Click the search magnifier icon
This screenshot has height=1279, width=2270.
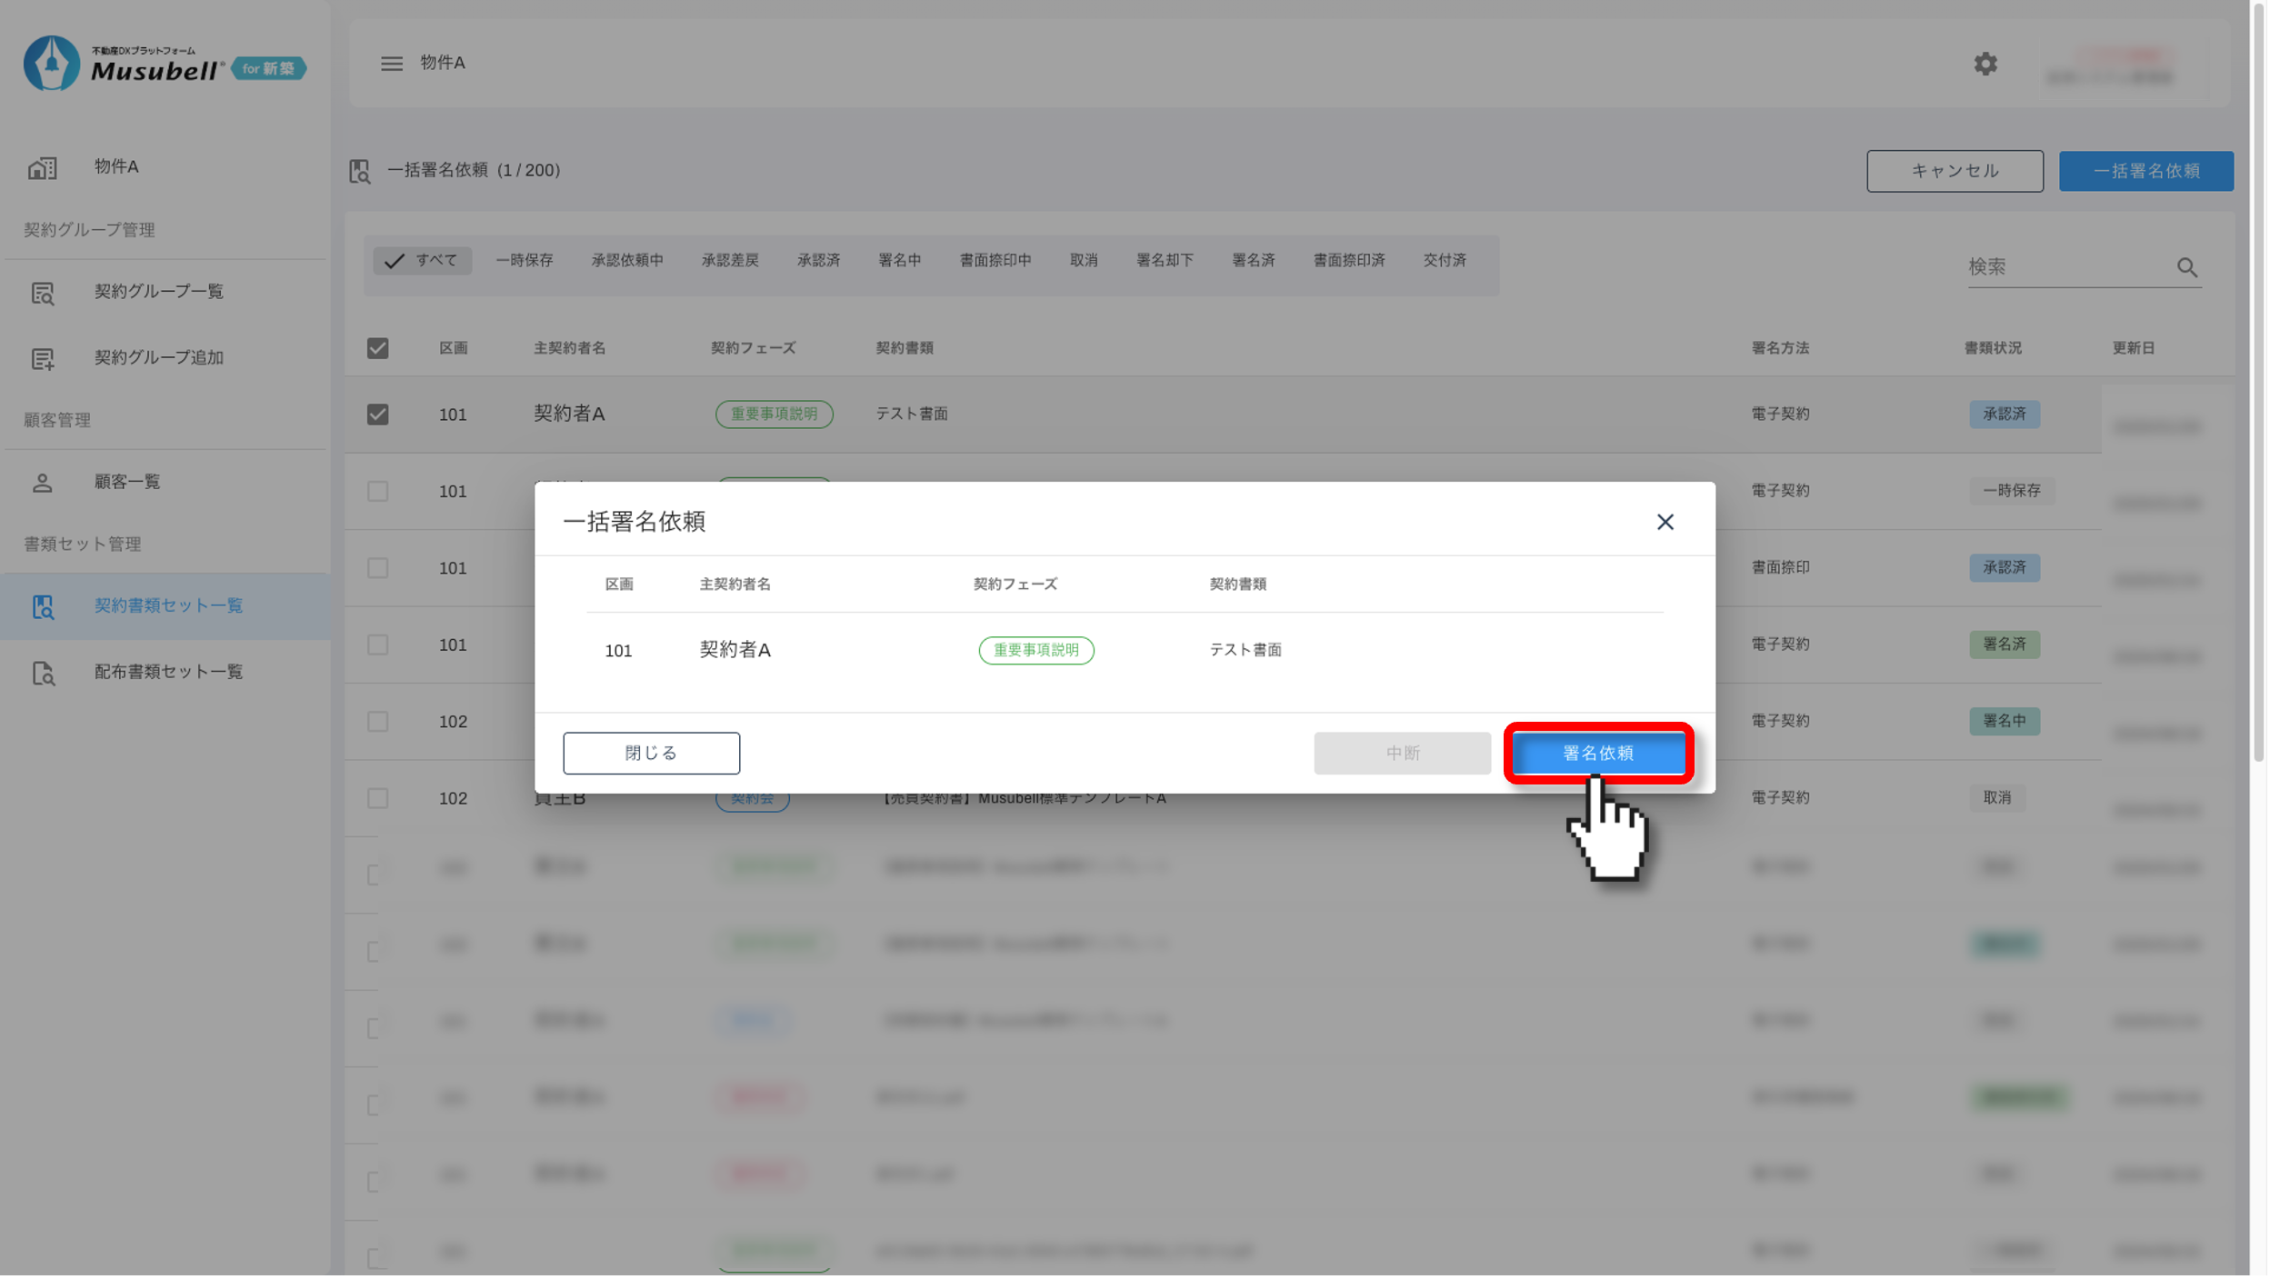2186,267
